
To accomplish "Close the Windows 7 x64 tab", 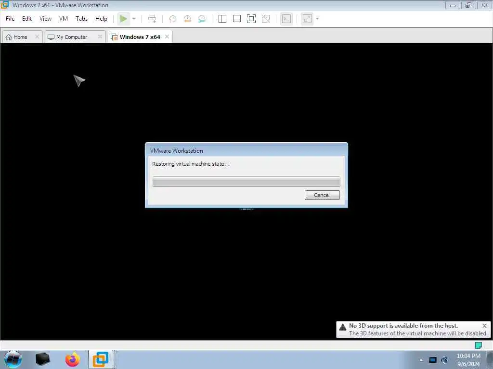I will click(167, 37).
